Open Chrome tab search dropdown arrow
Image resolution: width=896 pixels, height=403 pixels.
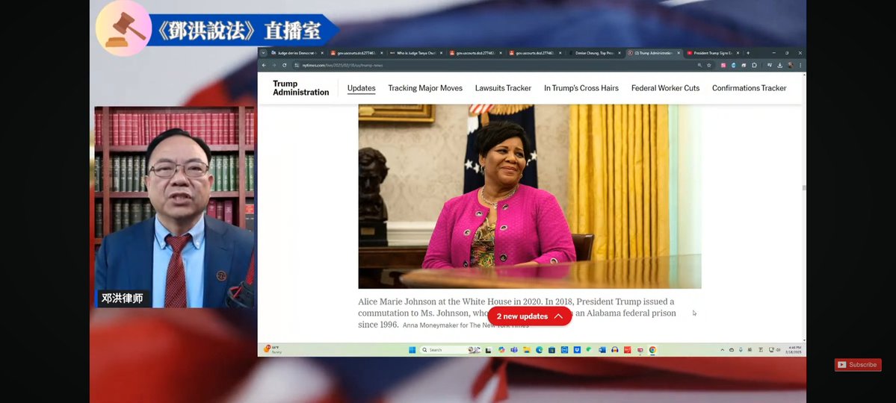[263, 53]
